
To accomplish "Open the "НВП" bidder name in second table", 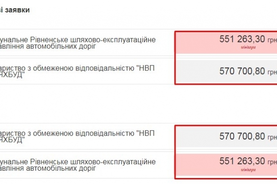I will pyautogui.click(x=146, y=133).
